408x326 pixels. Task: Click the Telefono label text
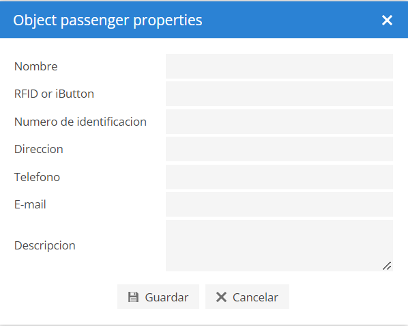click(38, 177)
